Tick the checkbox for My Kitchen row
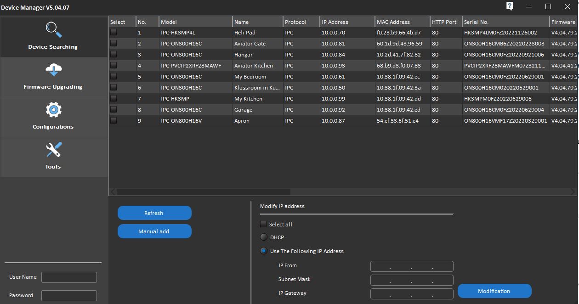The width and height of the screenshot is (579, 304). click(114, 98)
